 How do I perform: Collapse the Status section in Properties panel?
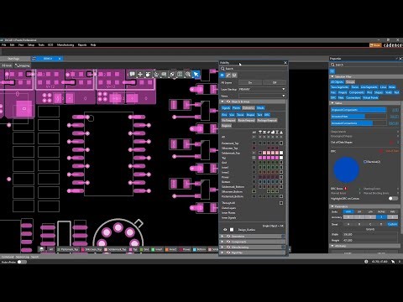[332, 103]
